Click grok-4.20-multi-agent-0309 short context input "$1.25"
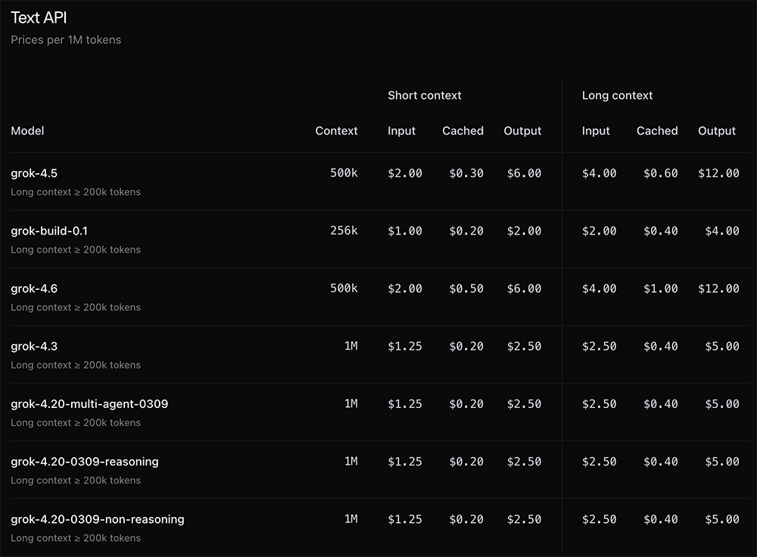757x557 pixels. (x=404, y=404)
